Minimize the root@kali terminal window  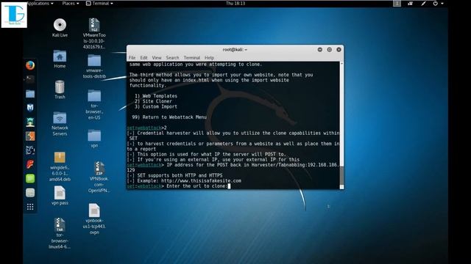320,50
